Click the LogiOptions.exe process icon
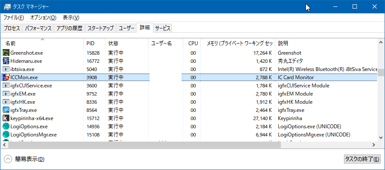The width and height of the screenshot is (385, 170). coord(6,127)
